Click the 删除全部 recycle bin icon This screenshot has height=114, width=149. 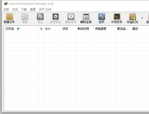click(86, 17)
